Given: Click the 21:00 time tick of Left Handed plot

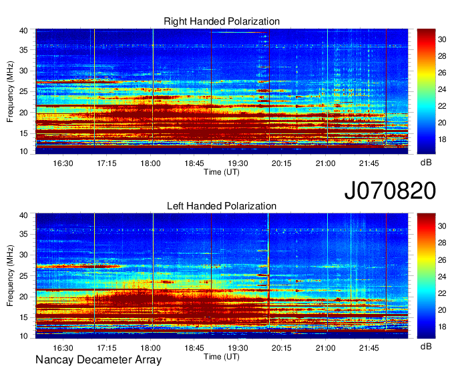Looking at the screenshot, I should click(x=325, y=348).
